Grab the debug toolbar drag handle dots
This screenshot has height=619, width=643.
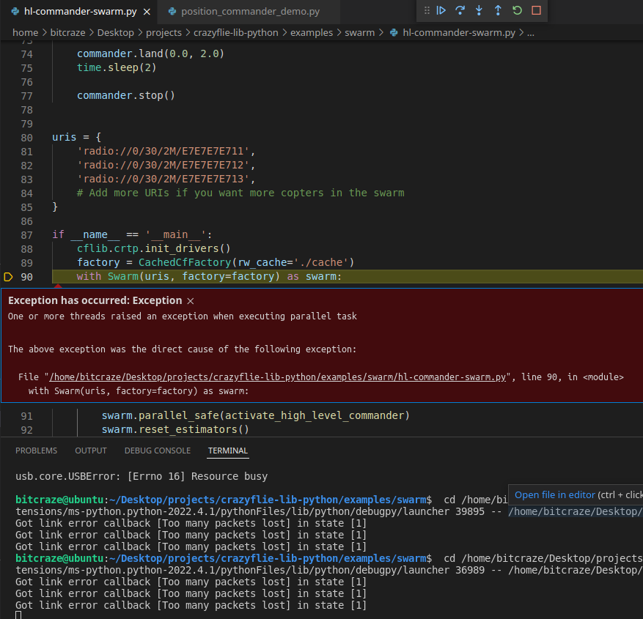(427, 11)
